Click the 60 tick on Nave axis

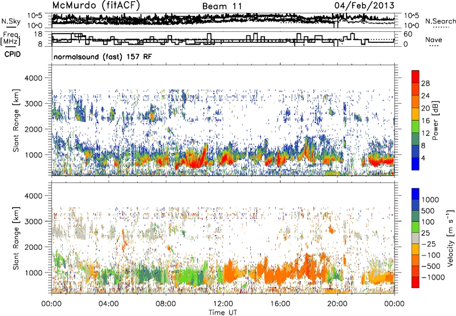408,34
